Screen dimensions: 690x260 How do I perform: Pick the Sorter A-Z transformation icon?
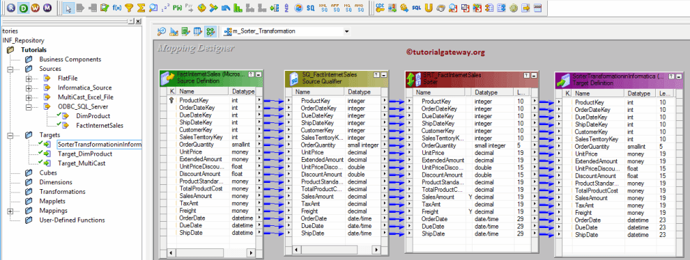286,8
